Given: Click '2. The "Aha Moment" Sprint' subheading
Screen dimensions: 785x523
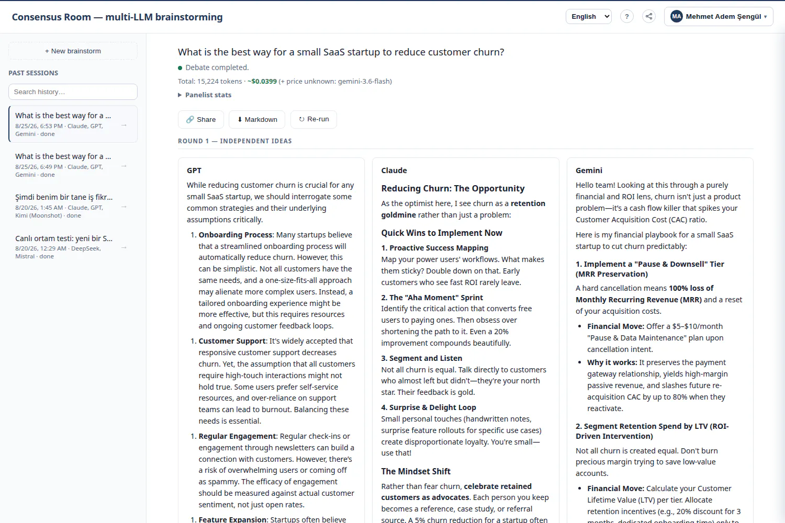Looking at the screenshot, I should 432,297.
